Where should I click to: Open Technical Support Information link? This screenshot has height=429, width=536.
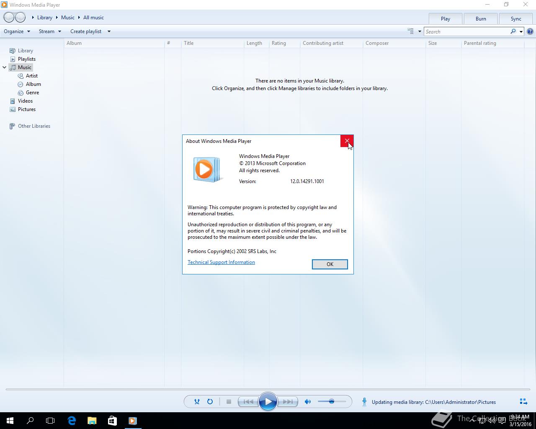(221, 262)
